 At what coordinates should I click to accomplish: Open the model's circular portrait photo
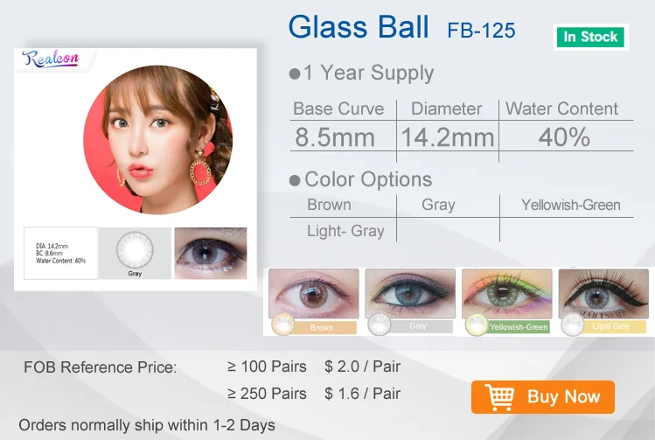[158, 140]
